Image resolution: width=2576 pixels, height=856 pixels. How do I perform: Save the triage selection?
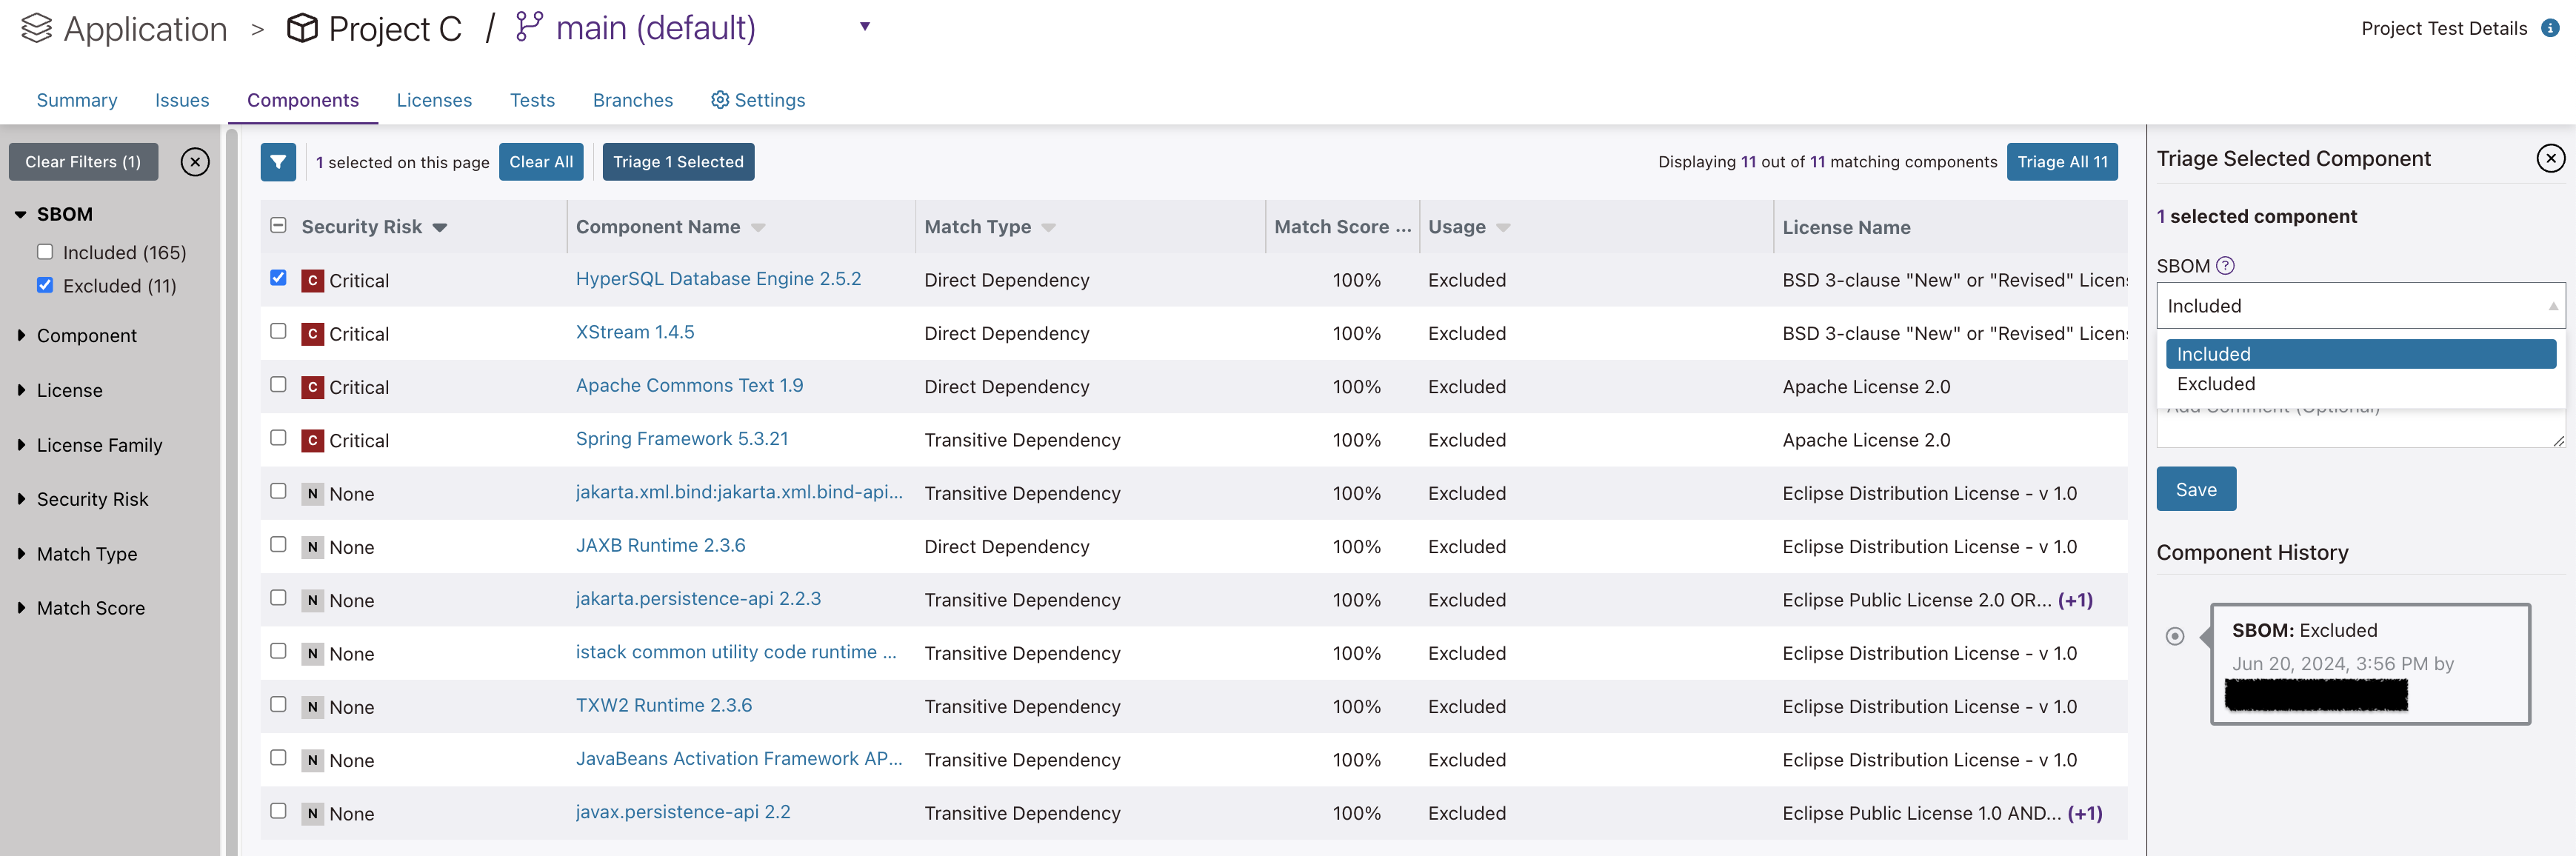[x=2196, y=490]
